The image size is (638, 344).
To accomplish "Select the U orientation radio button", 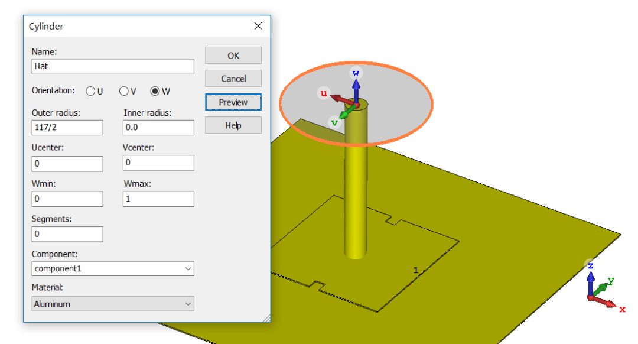I will pos(90,91).
